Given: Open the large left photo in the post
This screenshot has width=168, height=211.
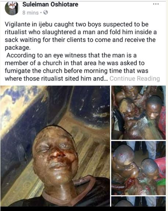Looking at the screenshot, I should 55,146.
